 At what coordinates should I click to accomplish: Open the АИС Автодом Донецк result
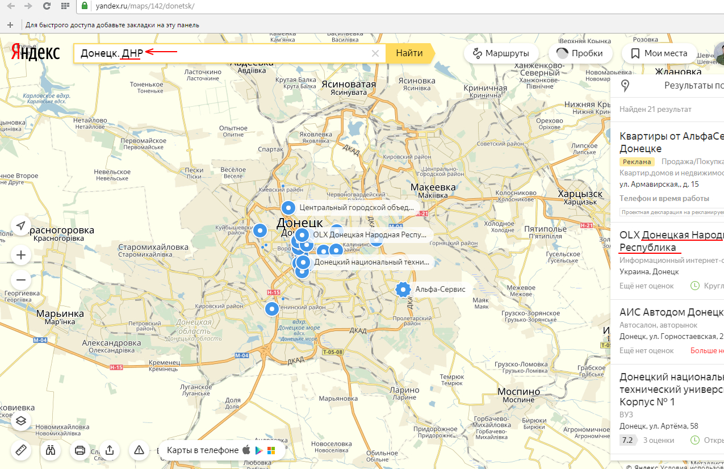(672, 312)
